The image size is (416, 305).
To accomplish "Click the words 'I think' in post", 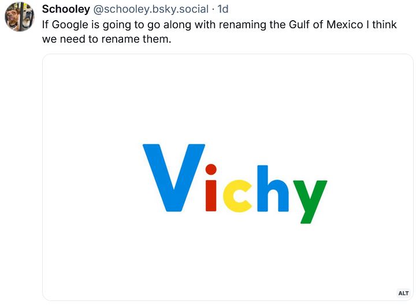I will point(381,25).
